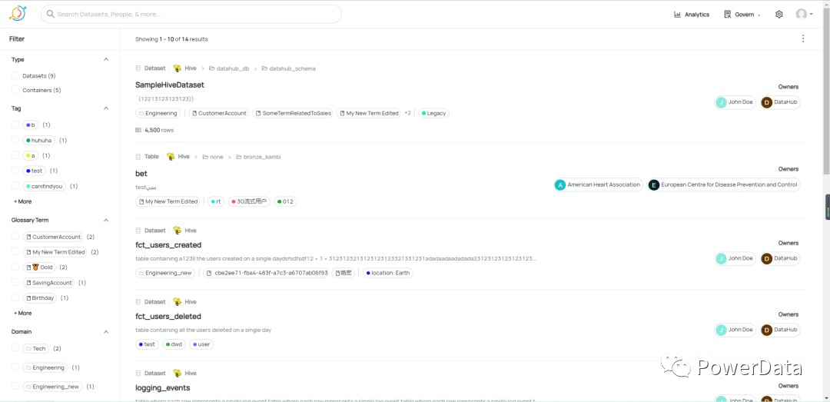Click datahub_db folder breadcrumb
This screenshot has width=830, height=402.
pos(229,69)
